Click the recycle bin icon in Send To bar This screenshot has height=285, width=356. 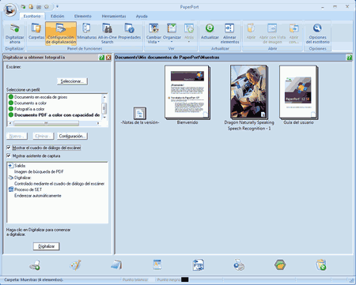coord(321,265)
